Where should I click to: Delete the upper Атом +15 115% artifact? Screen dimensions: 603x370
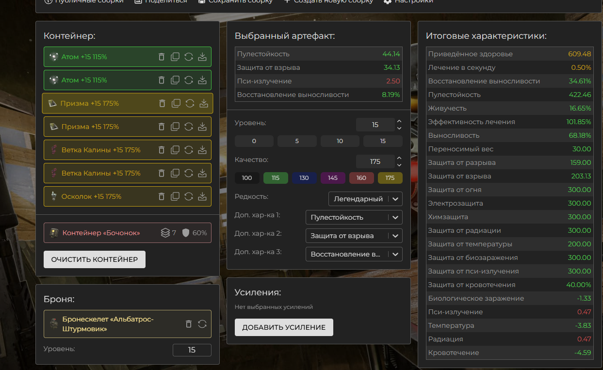[x=162, y=57]
